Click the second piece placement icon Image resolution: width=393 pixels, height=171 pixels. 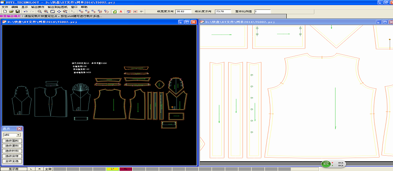87,11
